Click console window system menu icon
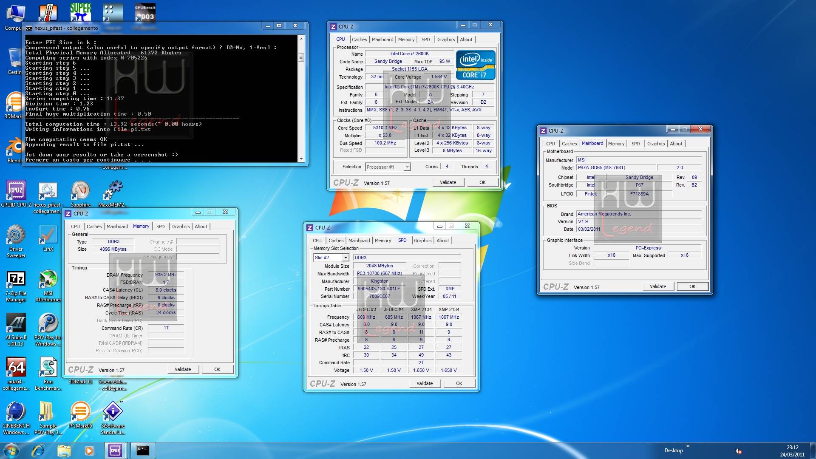 point(28,28)
